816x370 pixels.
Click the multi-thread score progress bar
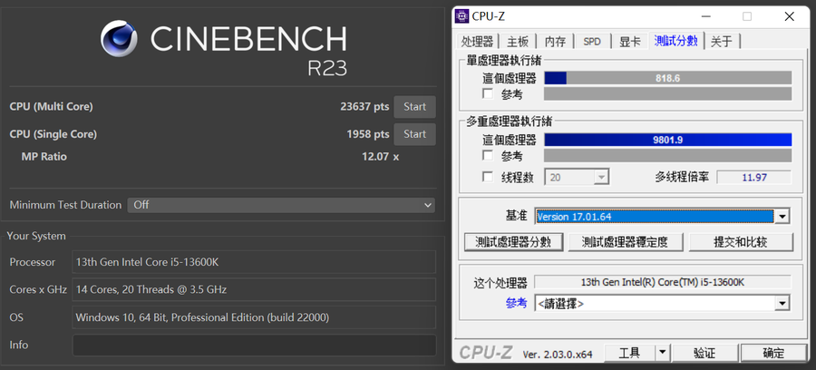click(667, 140)
